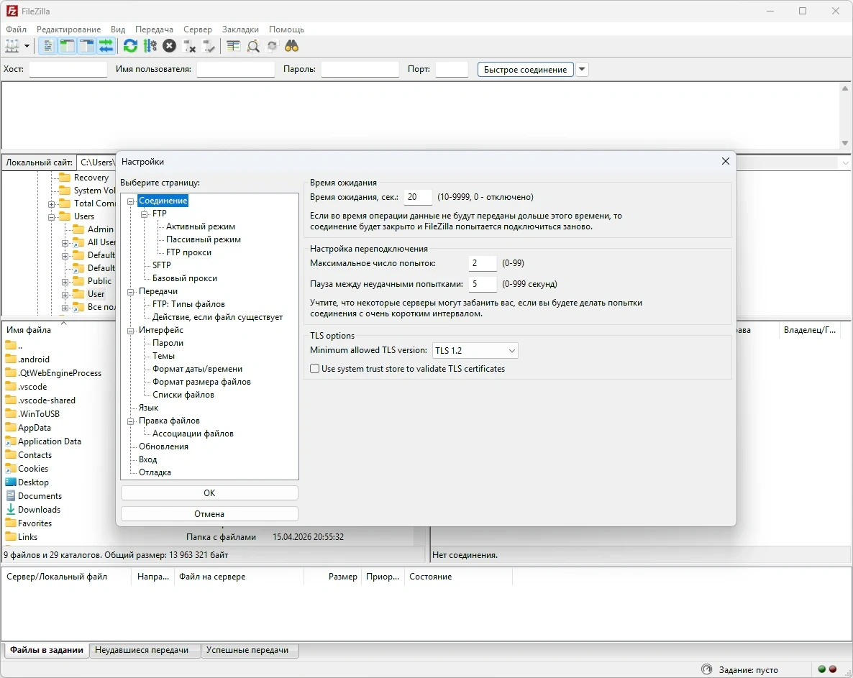Open the Site Manager dropdown arrow
Image resolution: width=853 pixels, height=678 pixels.
click(x=27, y=46)
